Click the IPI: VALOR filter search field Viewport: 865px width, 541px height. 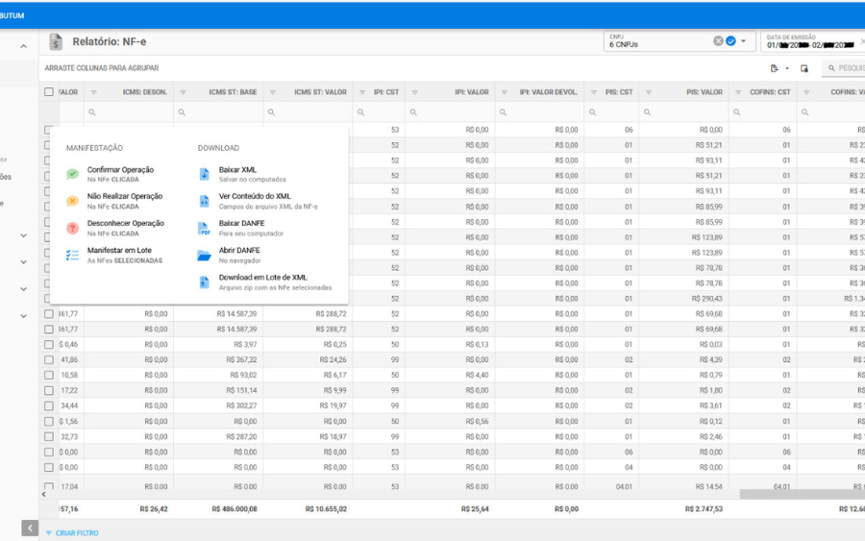click(x=450, y=112)
